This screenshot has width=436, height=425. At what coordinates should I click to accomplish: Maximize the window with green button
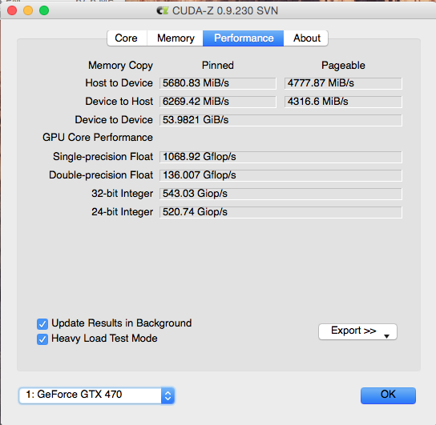point(44,10)
